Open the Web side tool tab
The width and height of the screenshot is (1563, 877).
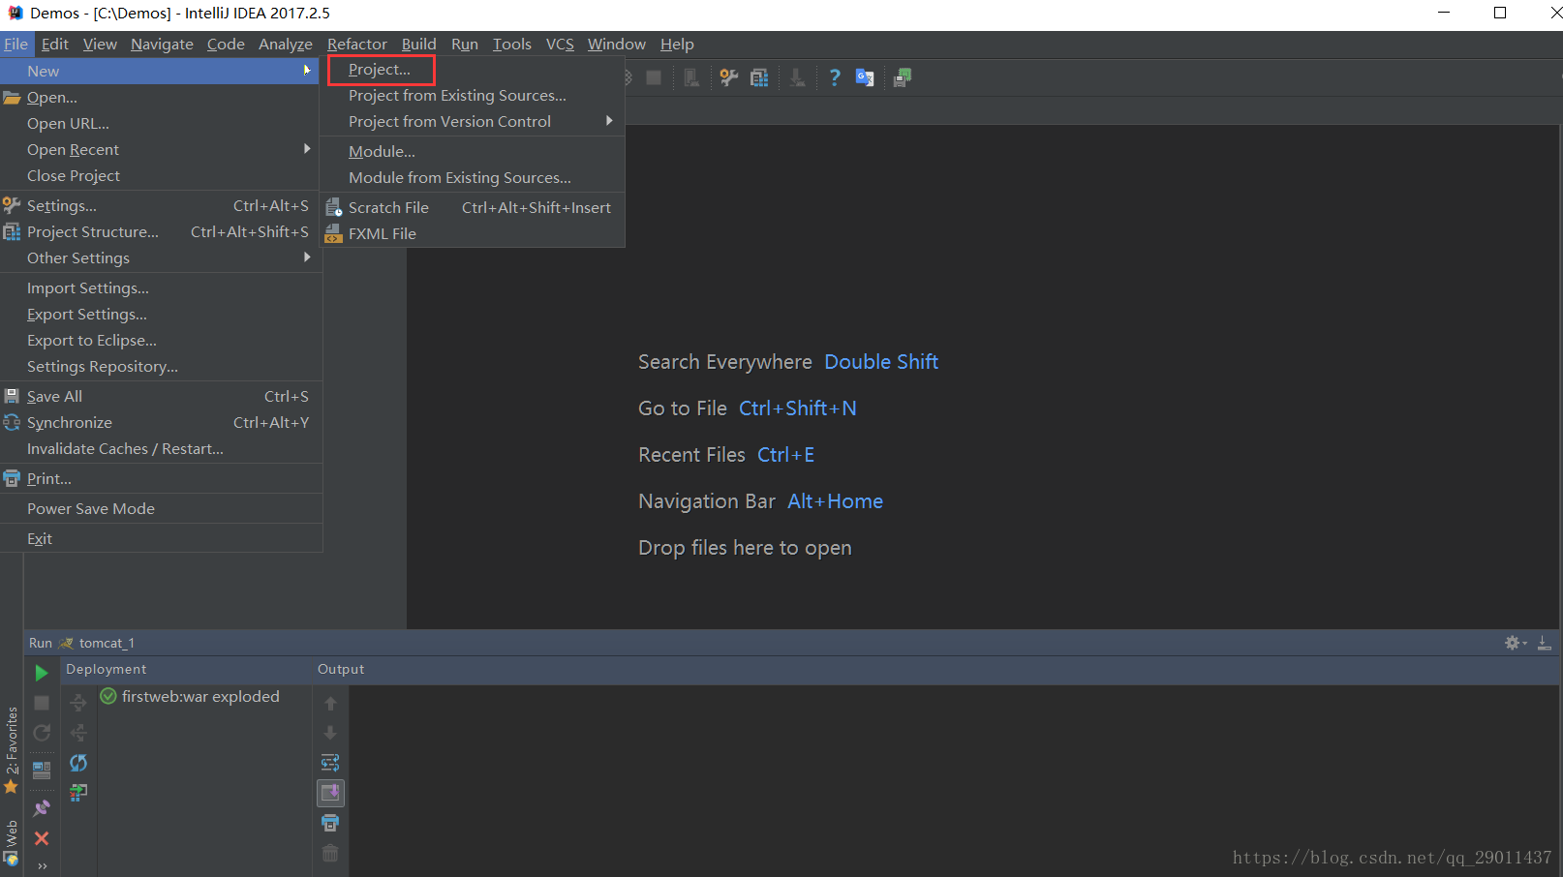[x=12, y=843]
